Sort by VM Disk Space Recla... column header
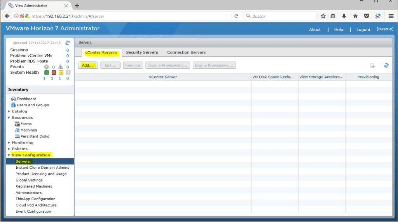 275,77
